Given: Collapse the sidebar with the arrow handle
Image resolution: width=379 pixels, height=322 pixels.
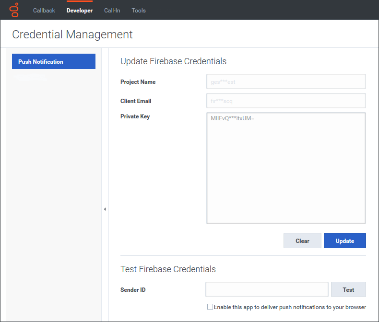Looking at the screenshot, I should tap(105, 209).
